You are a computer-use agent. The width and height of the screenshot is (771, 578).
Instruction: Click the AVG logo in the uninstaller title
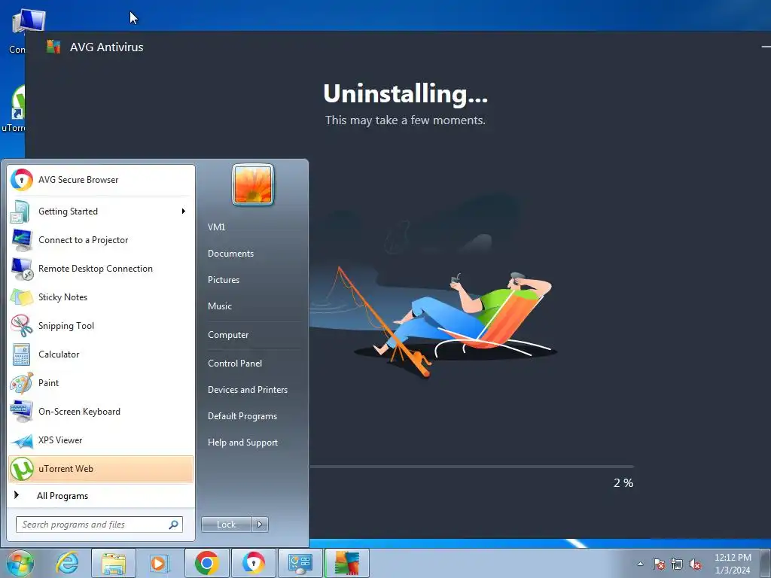coord(53,47)
